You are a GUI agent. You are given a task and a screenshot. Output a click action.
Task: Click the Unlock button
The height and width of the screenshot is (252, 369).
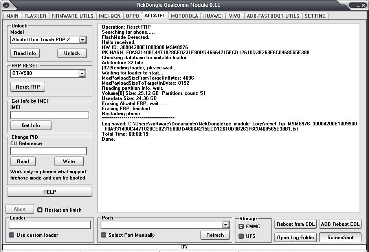click(72, 53)
